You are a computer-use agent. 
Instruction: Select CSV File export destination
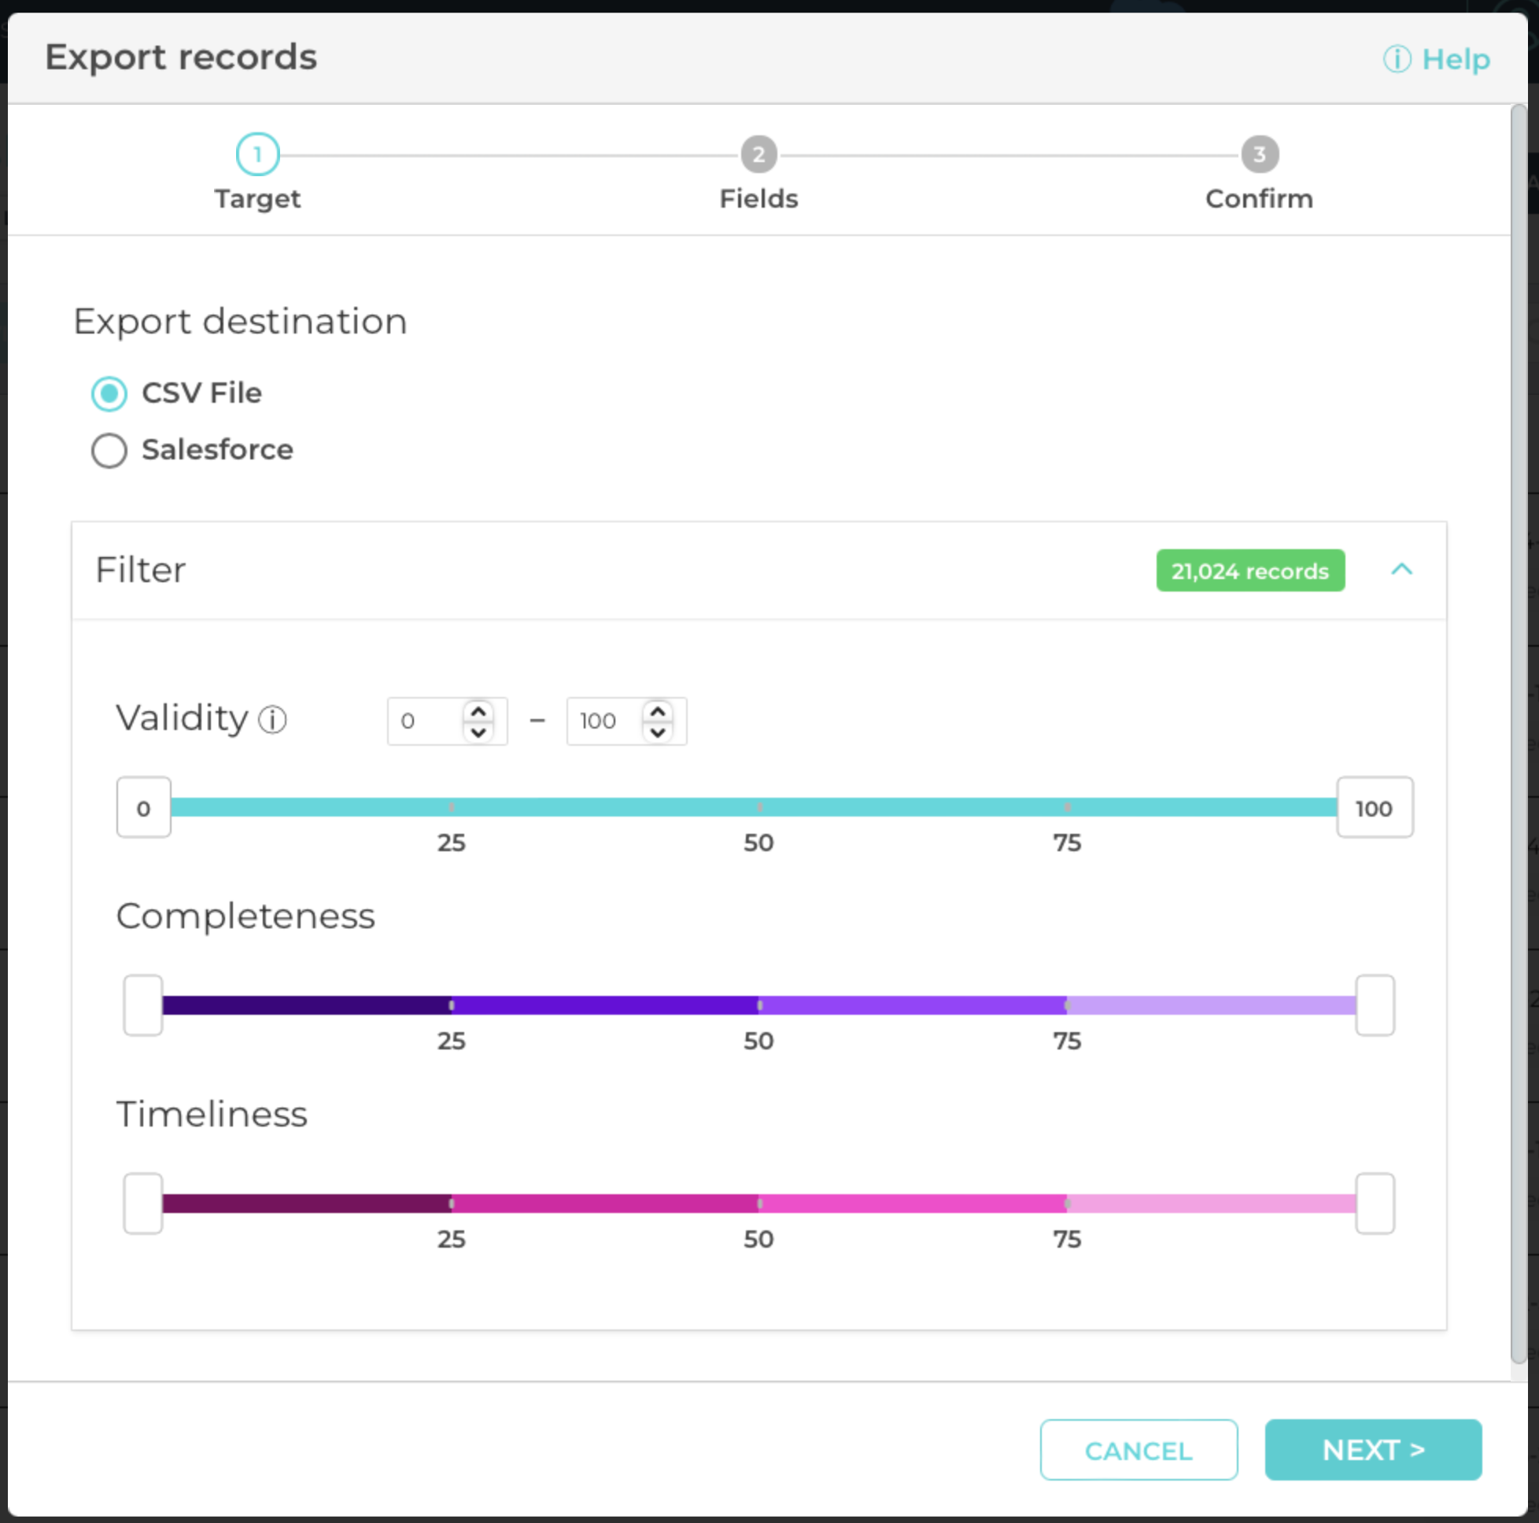pos(109,393)
